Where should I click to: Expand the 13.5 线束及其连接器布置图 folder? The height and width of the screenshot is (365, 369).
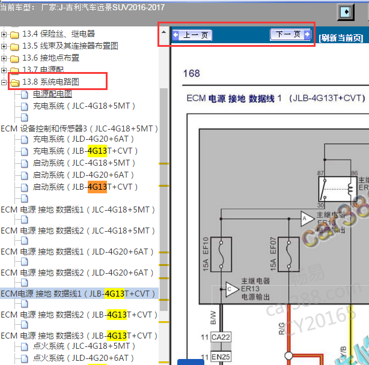4,46
